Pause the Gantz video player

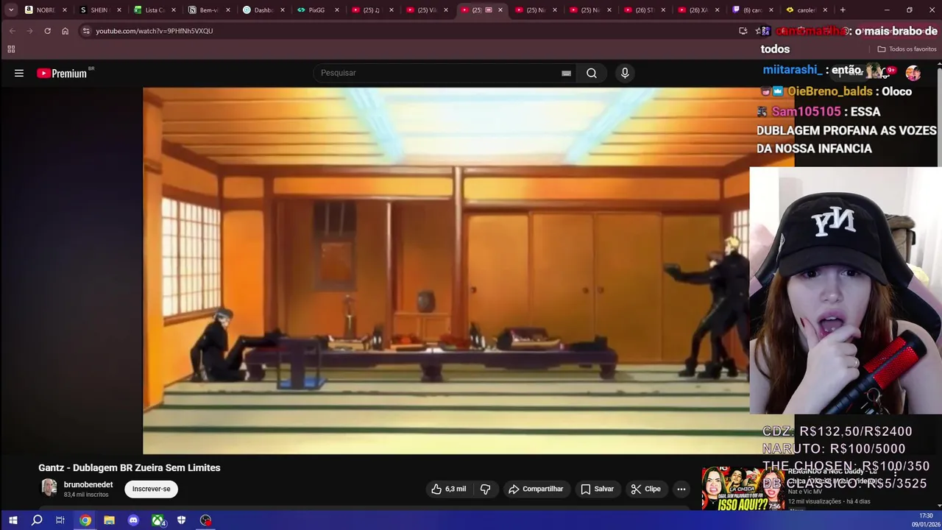pos(446,270)
